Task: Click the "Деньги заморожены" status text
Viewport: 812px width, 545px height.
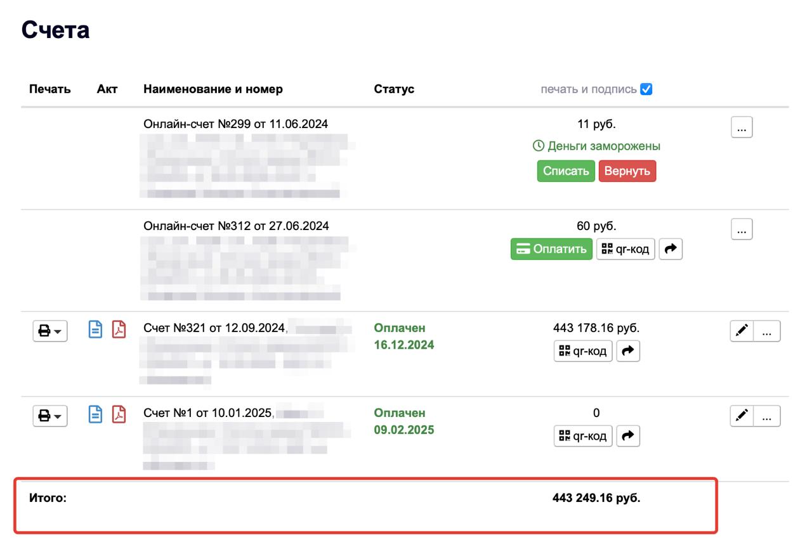Action: pos(596,146)
